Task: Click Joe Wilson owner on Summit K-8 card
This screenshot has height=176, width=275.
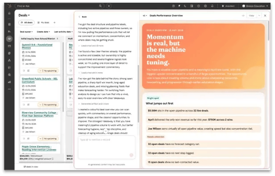Action: pos(30,64)
